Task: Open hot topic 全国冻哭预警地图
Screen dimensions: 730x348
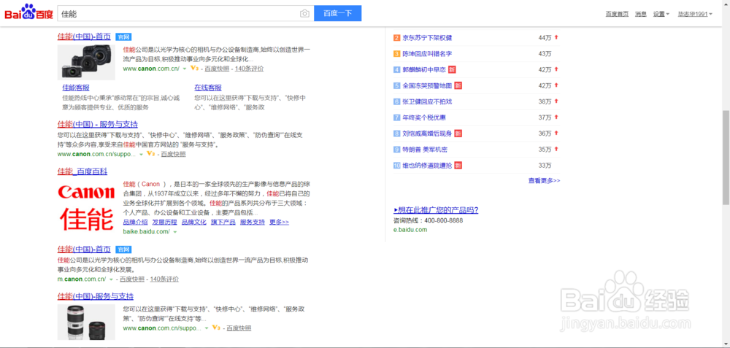Action: (427, 85)
